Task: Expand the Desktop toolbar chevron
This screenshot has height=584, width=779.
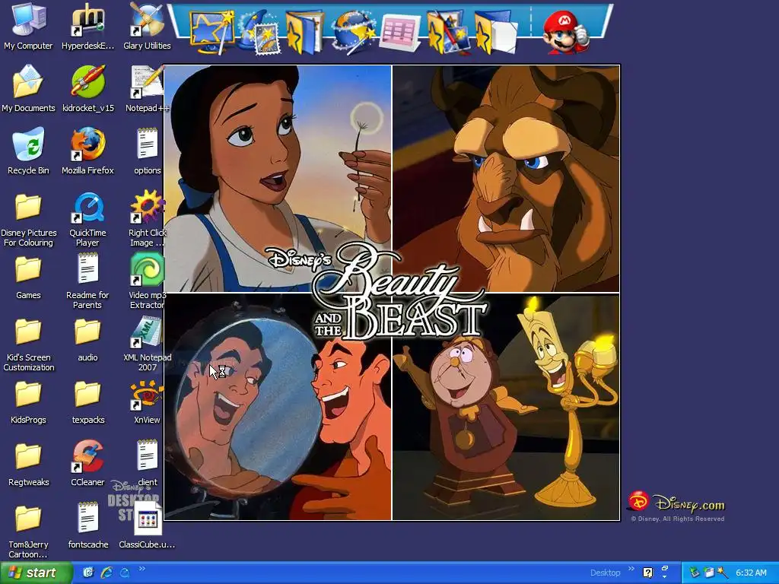Action: click(x=631, y=569)
